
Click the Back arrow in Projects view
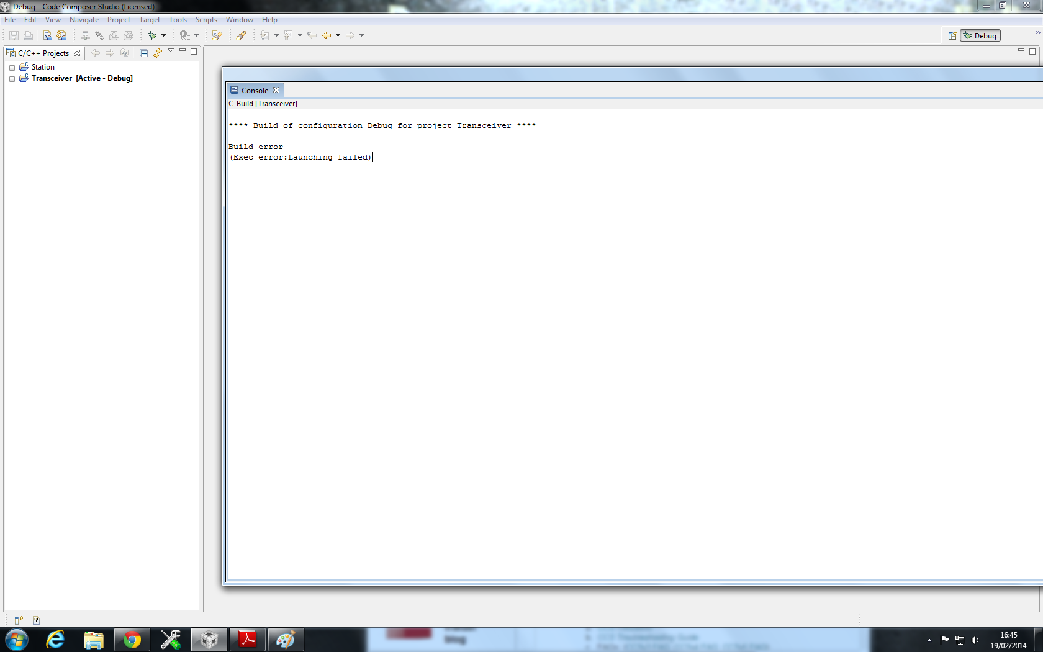(x=95, y=53)
